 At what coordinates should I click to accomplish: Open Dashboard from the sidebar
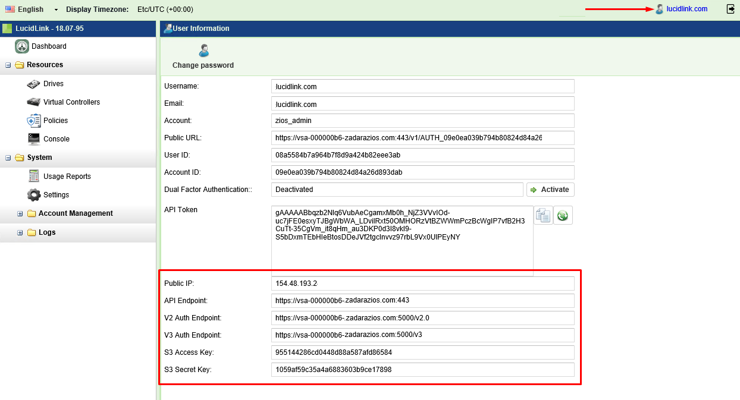[49, 46]
